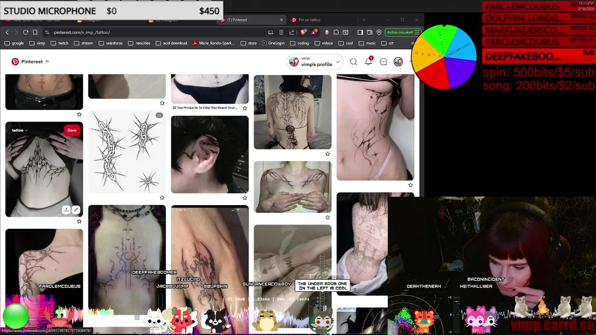Click the round account avatar in Pinterest header
The width and height of the screenshot is (596, 335).
coord(398,62)
